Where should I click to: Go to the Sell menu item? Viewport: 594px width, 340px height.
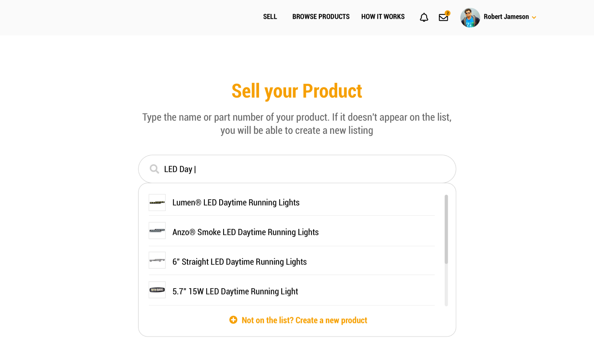pos(270,17)
